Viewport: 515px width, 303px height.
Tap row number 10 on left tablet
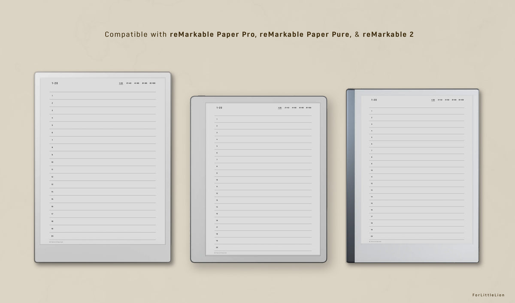tap(52, 162)
